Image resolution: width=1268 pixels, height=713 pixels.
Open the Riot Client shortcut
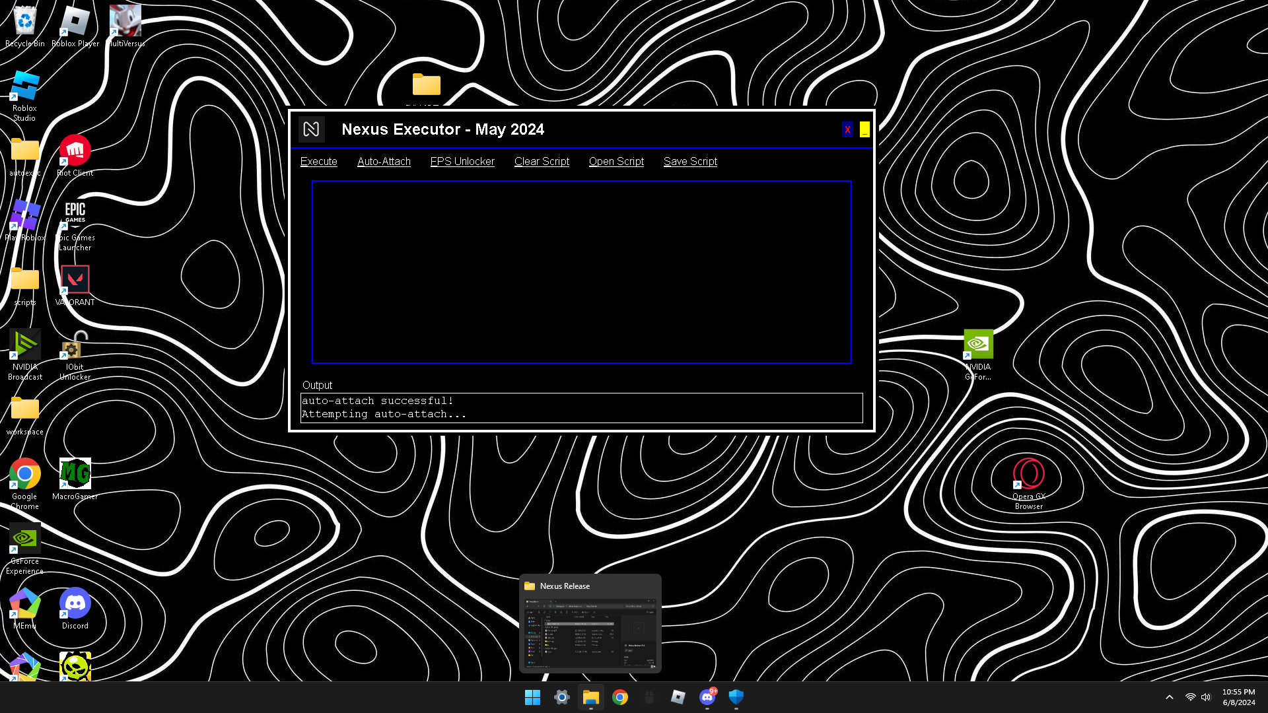[x=75, y=151]
